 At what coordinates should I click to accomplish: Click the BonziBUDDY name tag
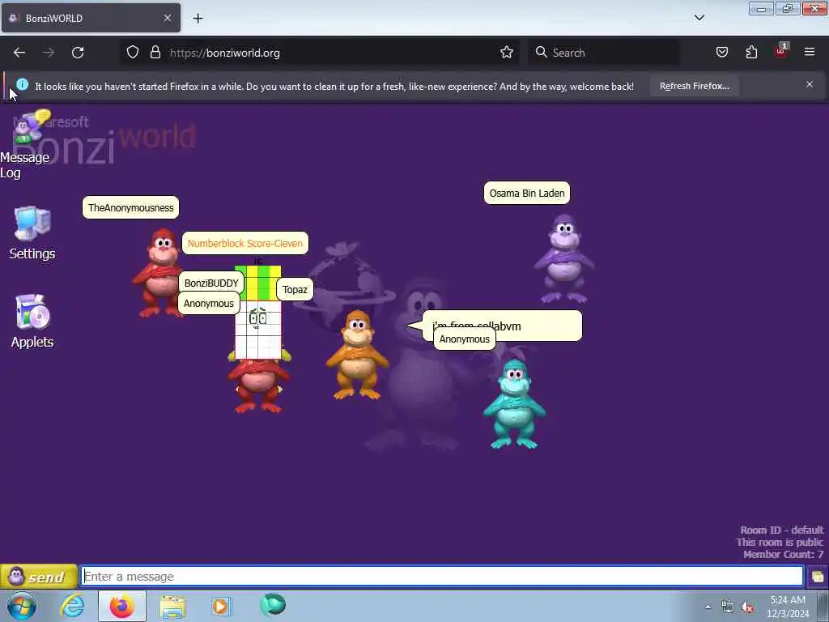[x=211, y=283]
